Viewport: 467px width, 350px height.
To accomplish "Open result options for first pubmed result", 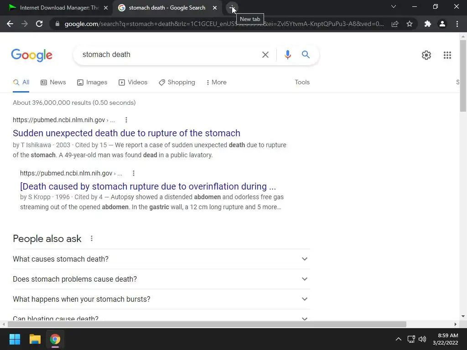I will [126, 120].
